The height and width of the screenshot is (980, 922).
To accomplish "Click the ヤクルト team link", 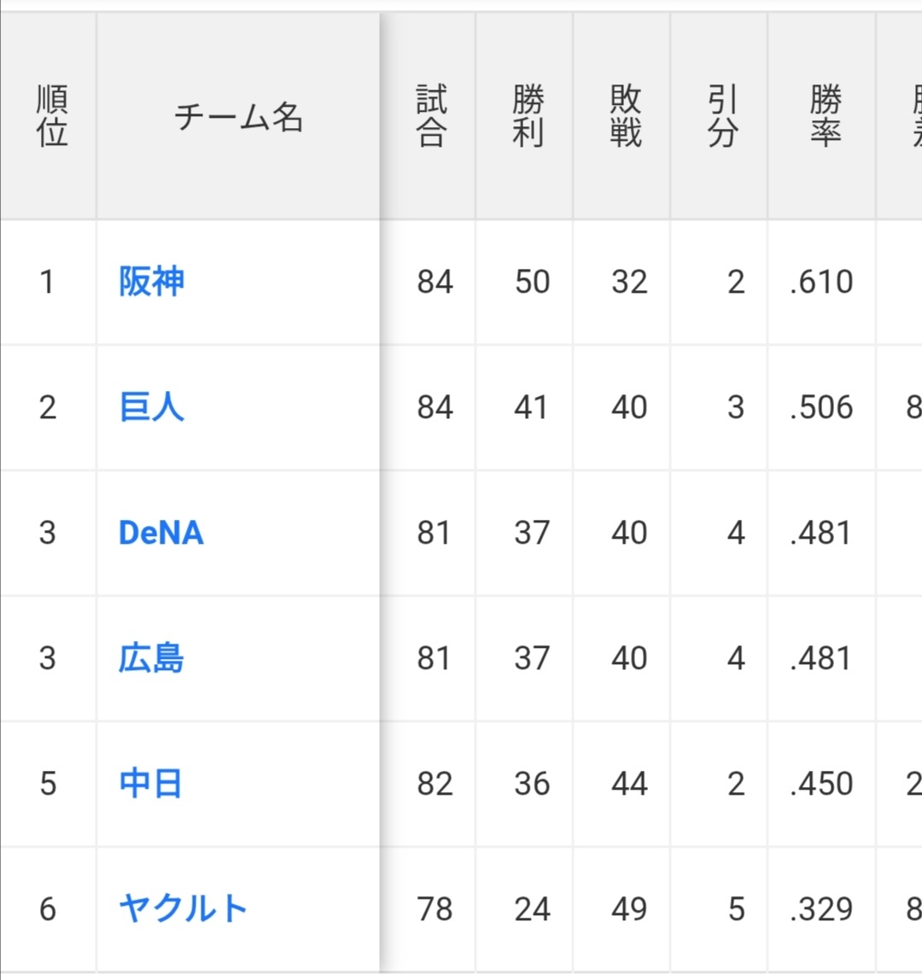I will (x=183, y=908).
